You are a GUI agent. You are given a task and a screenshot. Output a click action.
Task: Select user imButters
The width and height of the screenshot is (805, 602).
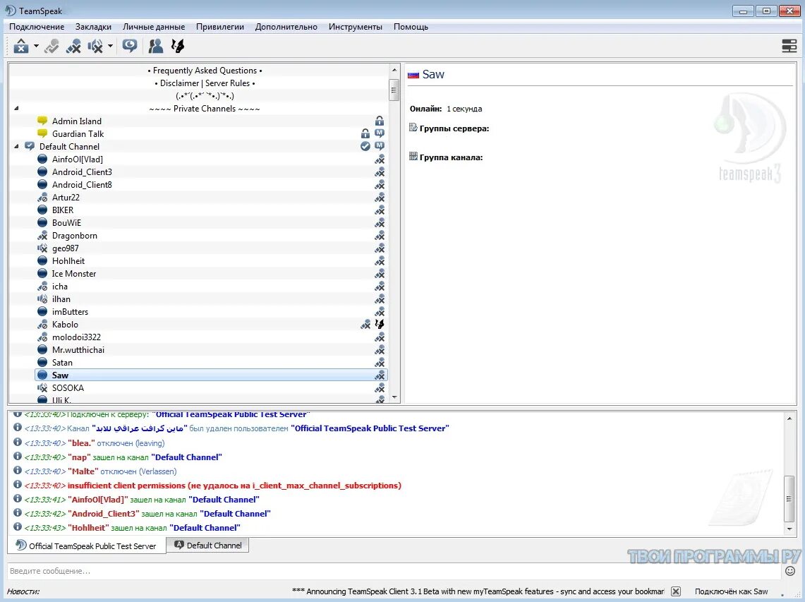(70, 312)
